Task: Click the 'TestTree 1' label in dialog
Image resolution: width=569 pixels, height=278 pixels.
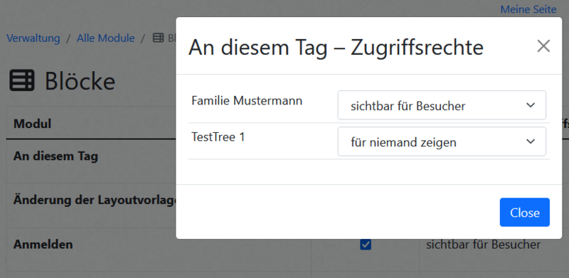Action: 218,137
